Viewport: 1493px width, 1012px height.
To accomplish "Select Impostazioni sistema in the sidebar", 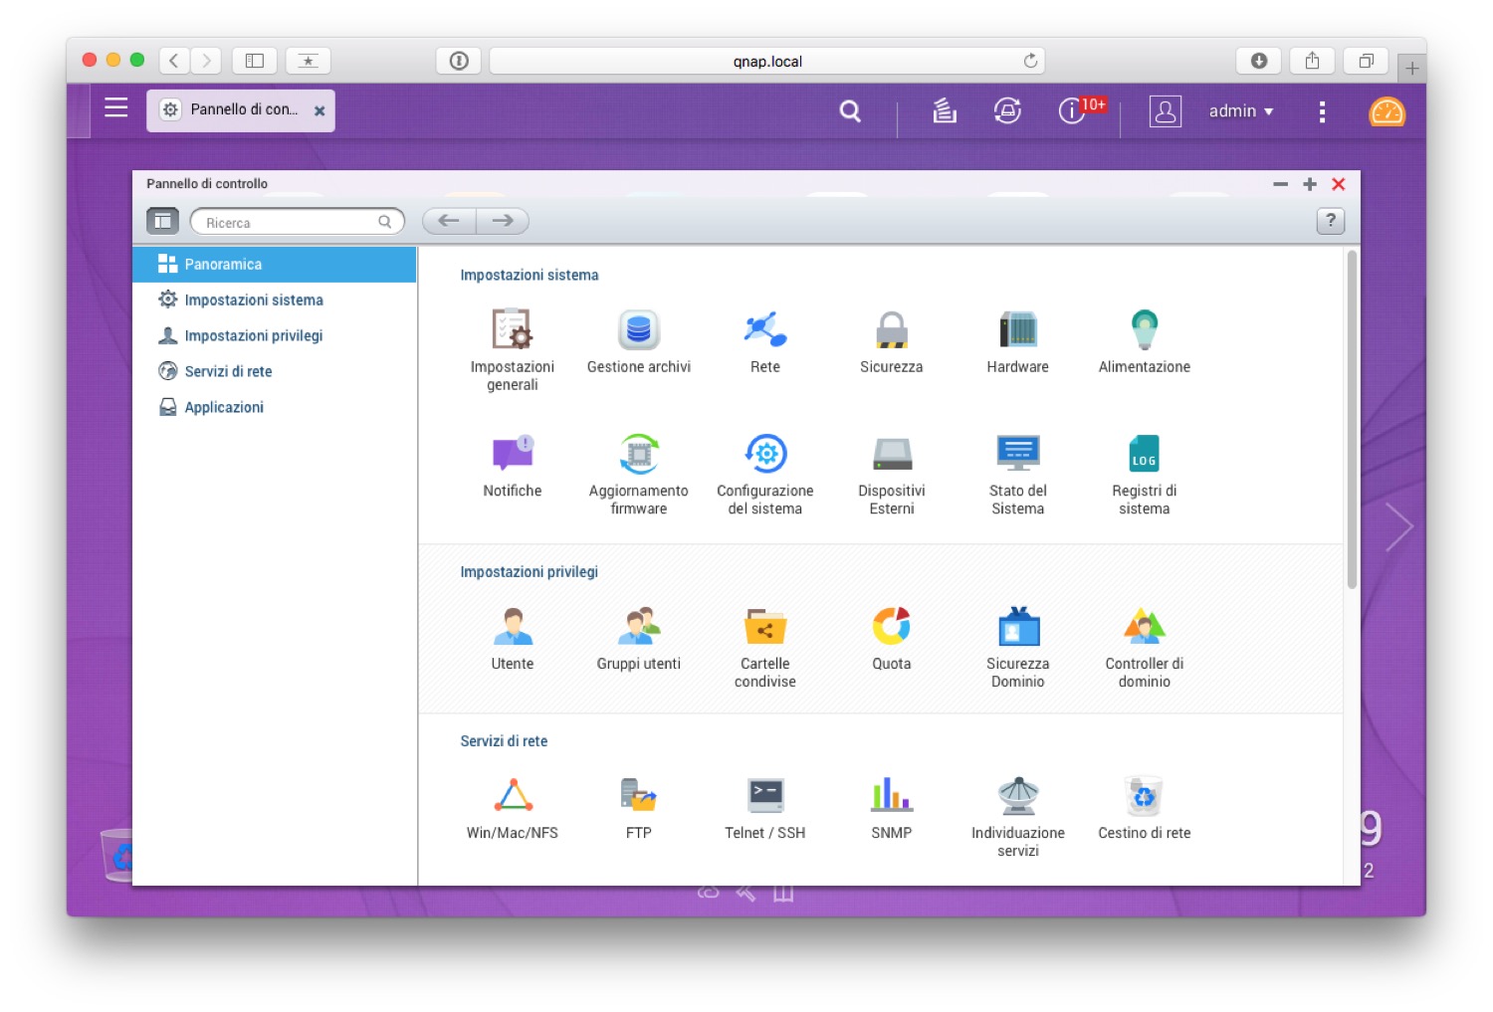I will [x=275, y=301].
